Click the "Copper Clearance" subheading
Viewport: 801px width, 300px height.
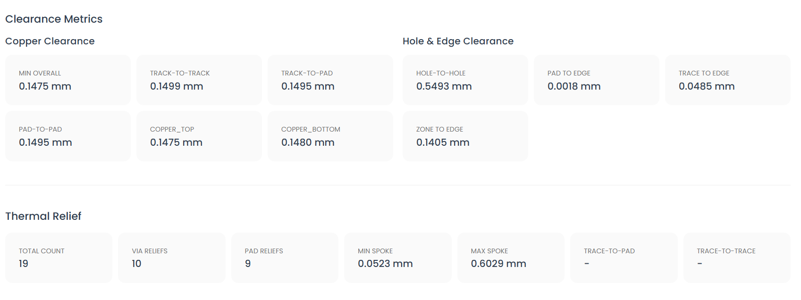coord(50,41)
